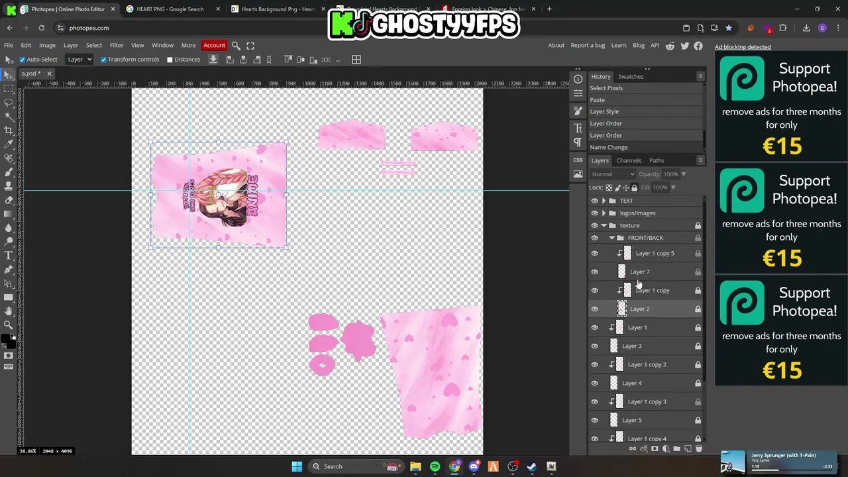Open the Properties sliders panel icon
This screenshot has width=848, height=477.
[578, 93]
